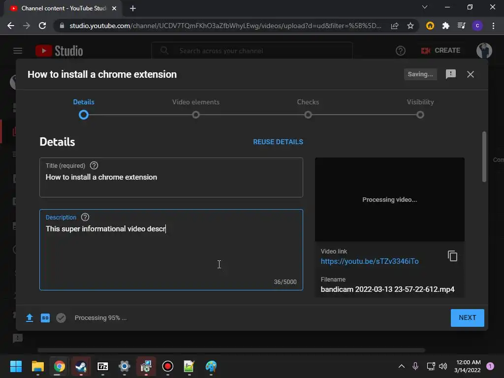504x378 pixels.
Task: Click the Description help question mark icon
Action: click(85, 217)
